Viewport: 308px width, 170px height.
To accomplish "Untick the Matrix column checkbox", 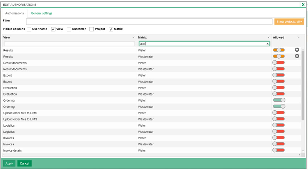I will click(x=111, y=29).
